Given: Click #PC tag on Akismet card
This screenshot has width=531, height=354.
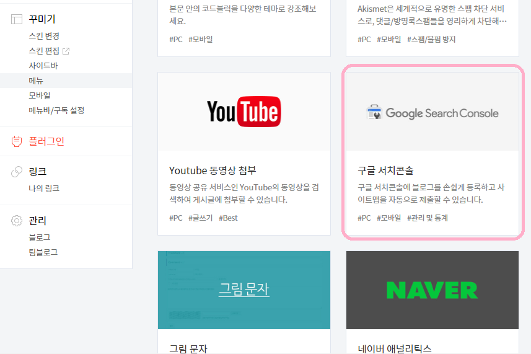Looking at the screenshot, I should (x=364, y=39).
